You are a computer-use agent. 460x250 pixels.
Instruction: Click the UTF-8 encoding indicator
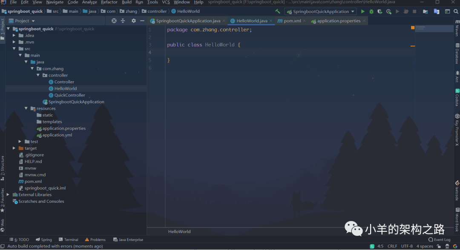click(x=407, y=246)
